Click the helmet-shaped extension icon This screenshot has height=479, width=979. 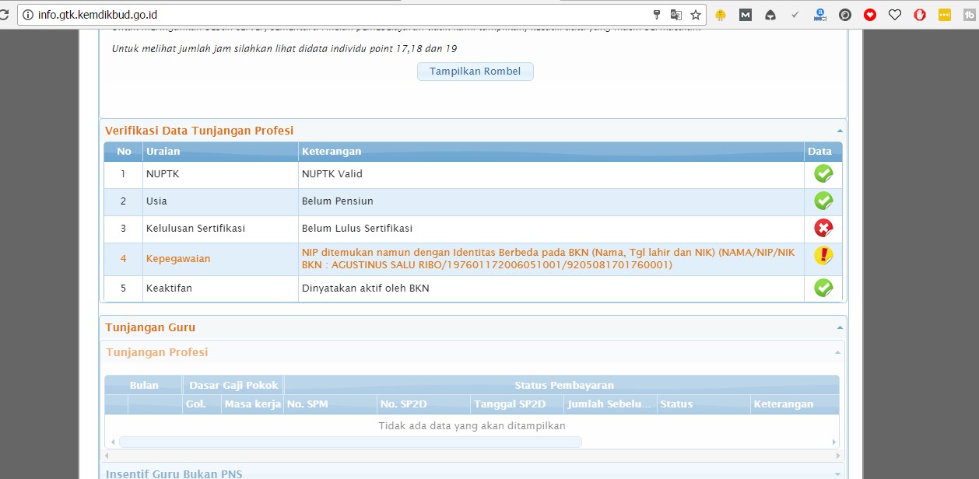click(x=770, y=14)
